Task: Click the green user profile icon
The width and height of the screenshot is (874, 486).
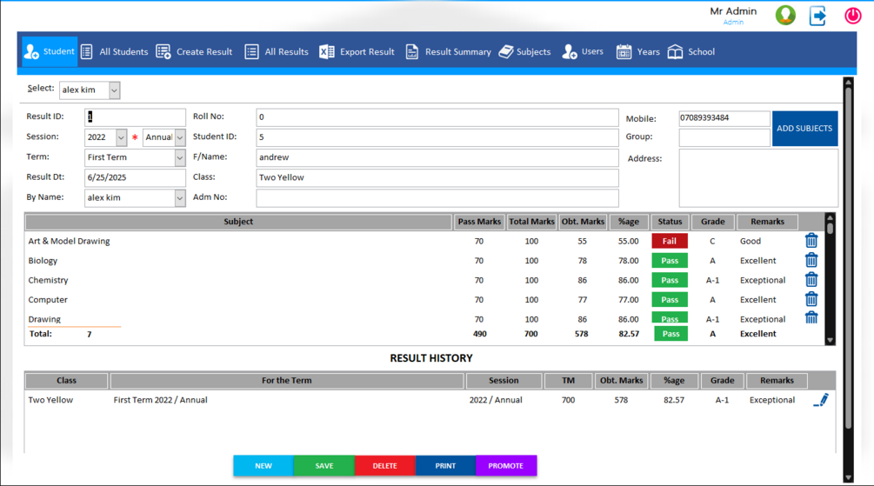Action: coord(785,15)
